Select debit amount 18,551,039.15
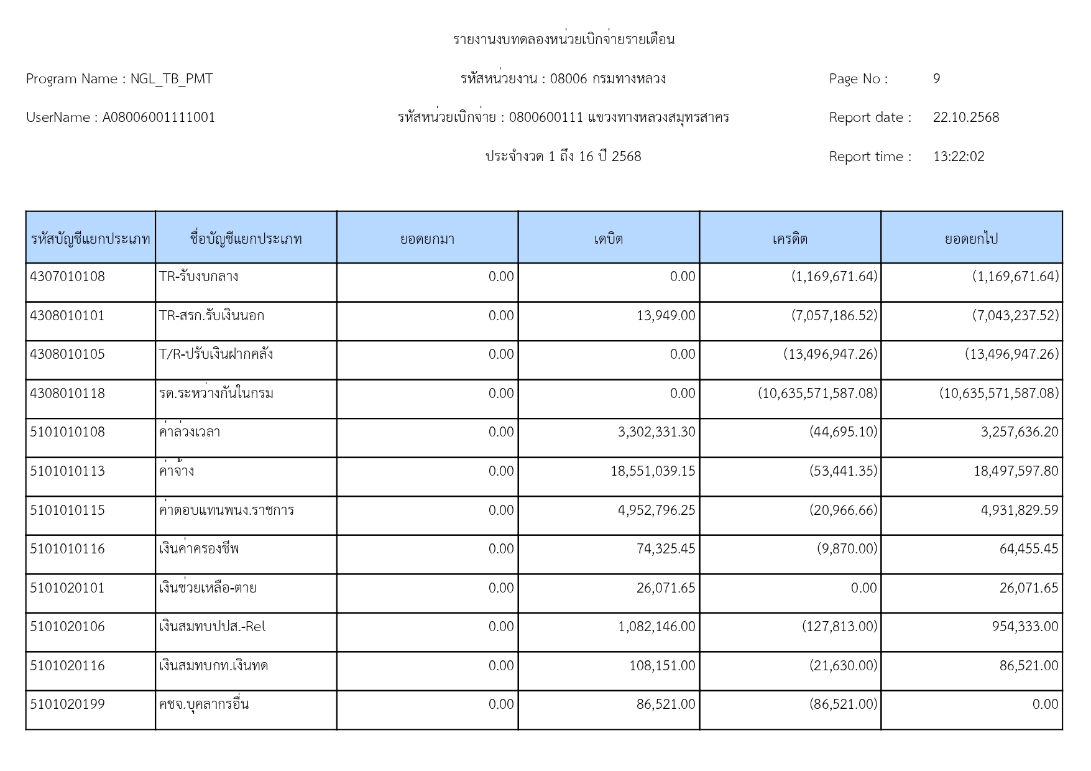 [x=652, y=471]
